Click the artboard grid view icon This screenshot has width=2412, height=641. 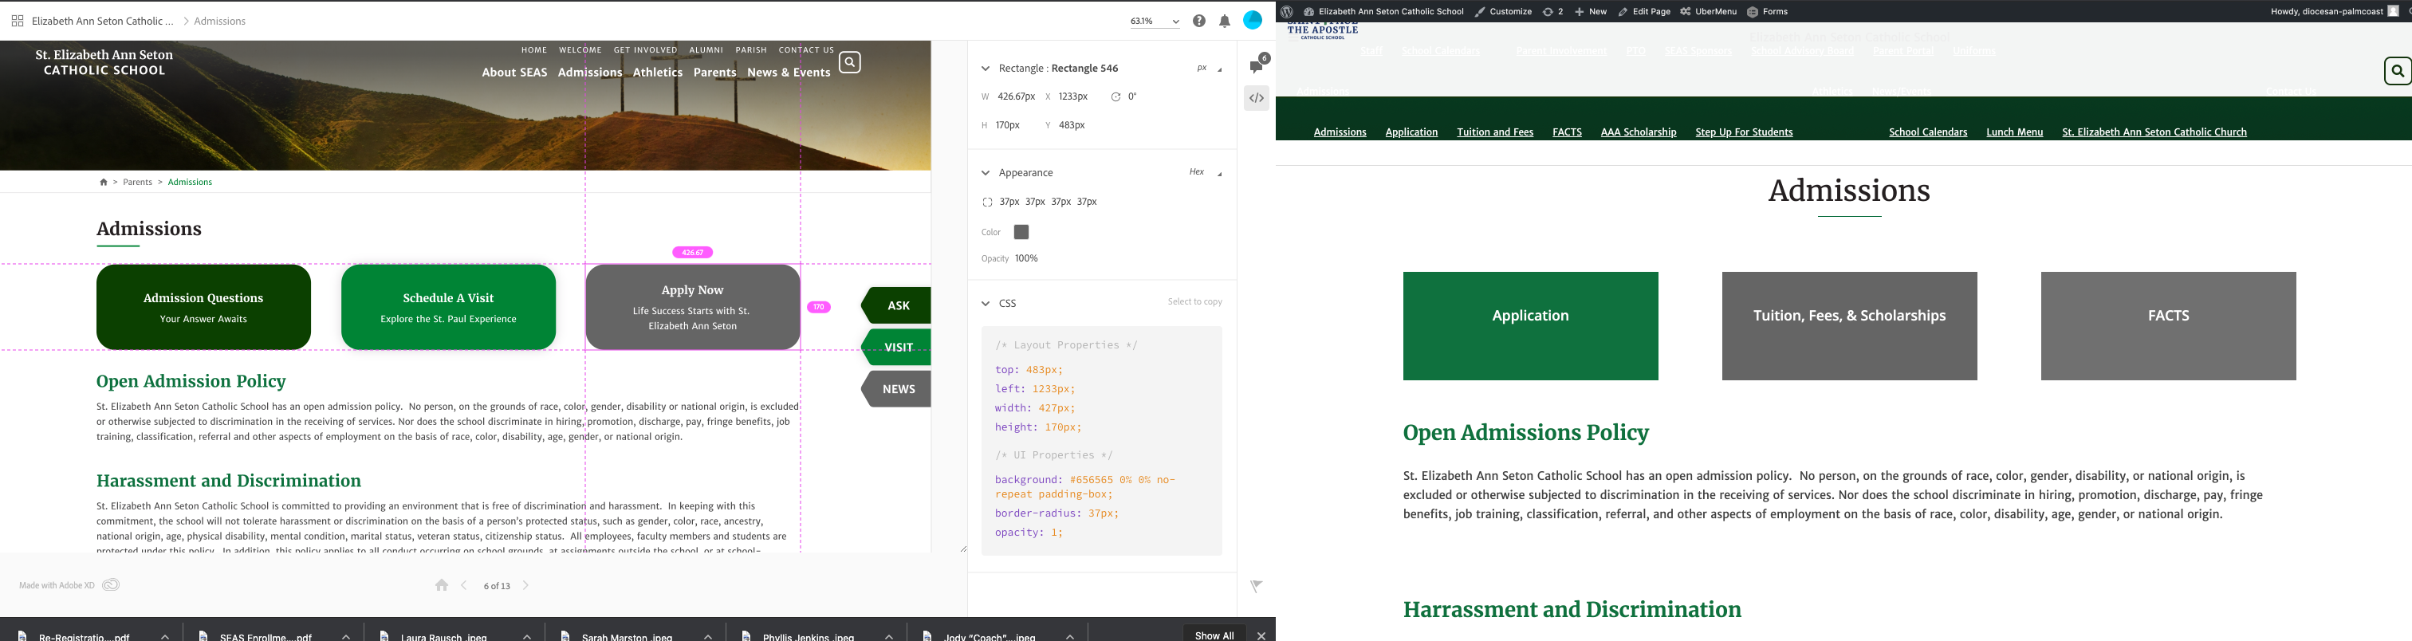tap(17, 21)
